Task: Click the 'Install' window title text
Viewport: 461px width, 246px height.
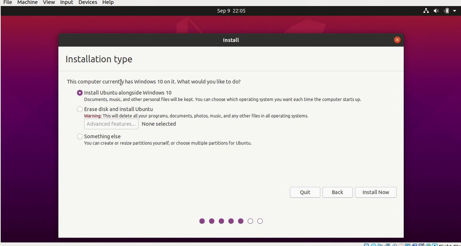Action: [231, 40]
